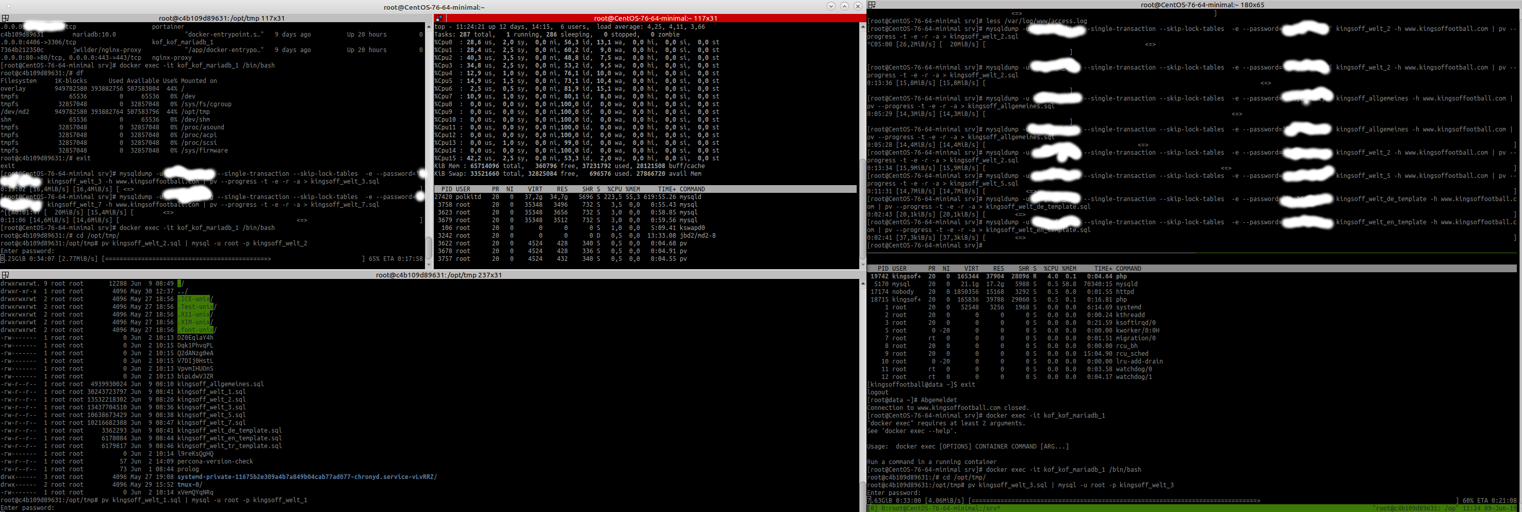Open grouping menu icon of top-left /opt/tmp 117x31 pane

tap(4, 19)
